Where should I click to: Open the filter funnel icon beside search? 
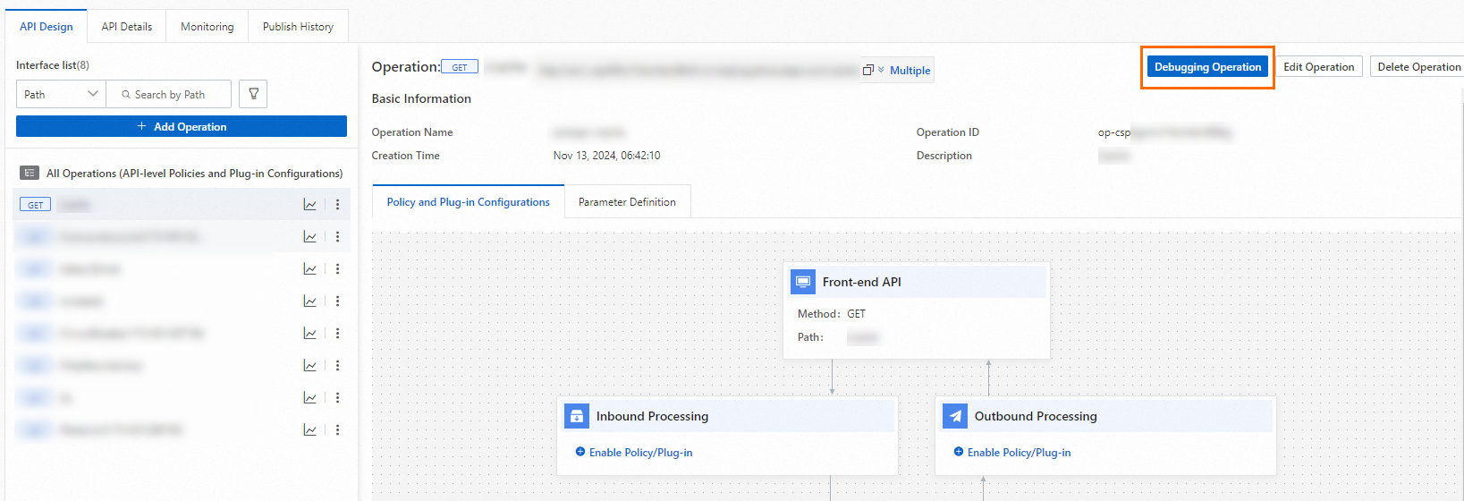click(253, 94)
